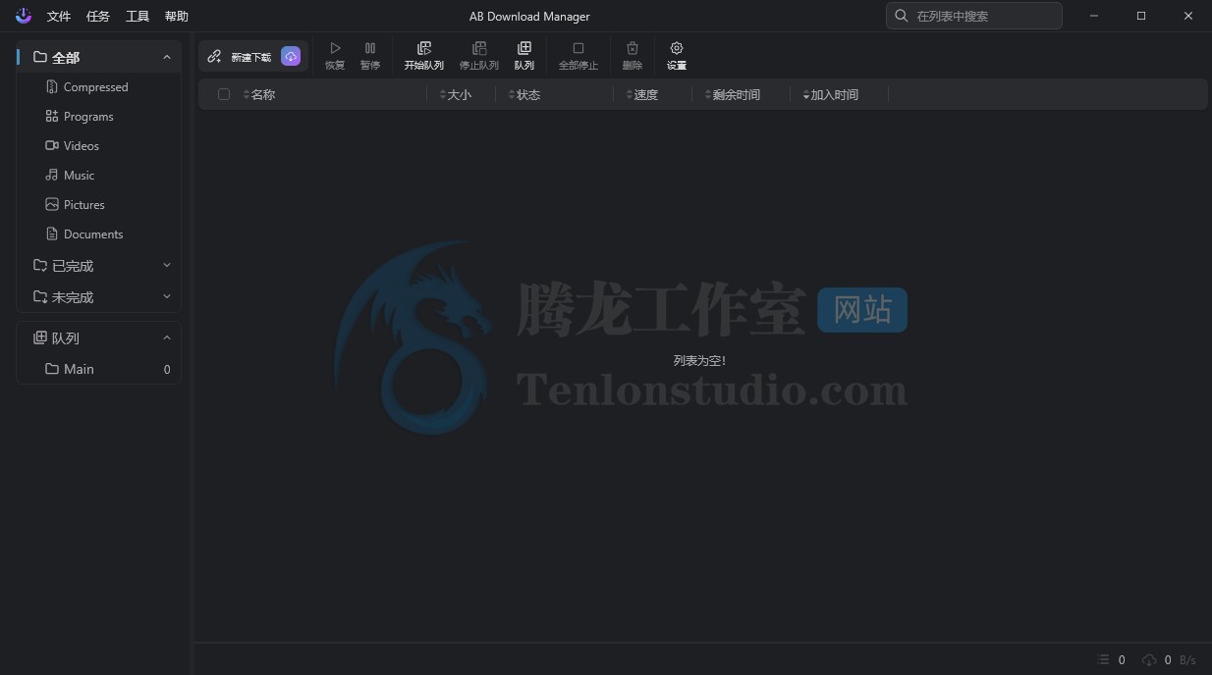
Task: Minimize the AB Download Manager window
Action: [1095, 16]
